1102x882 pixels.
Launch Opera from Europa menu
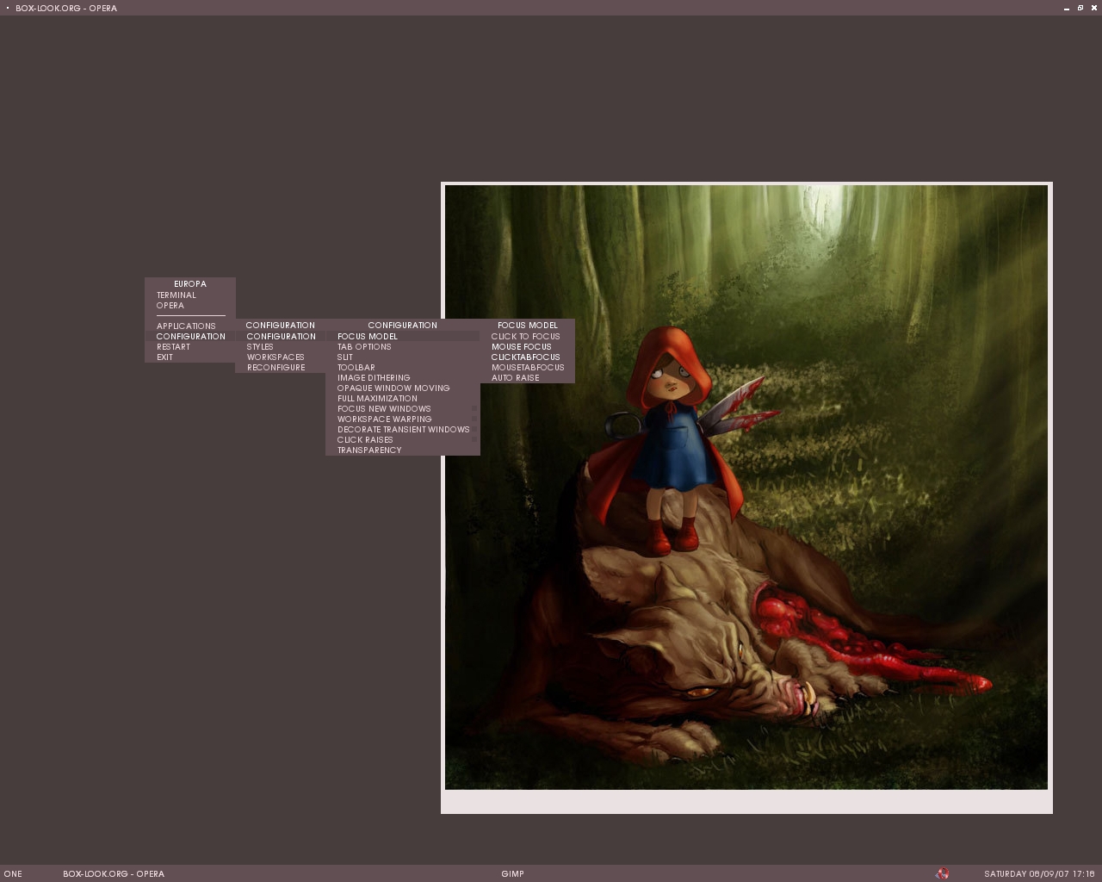pos(190,305)
